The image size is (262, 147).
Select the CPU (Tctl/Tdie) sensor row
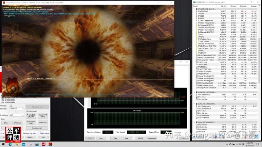coord(226,11)
